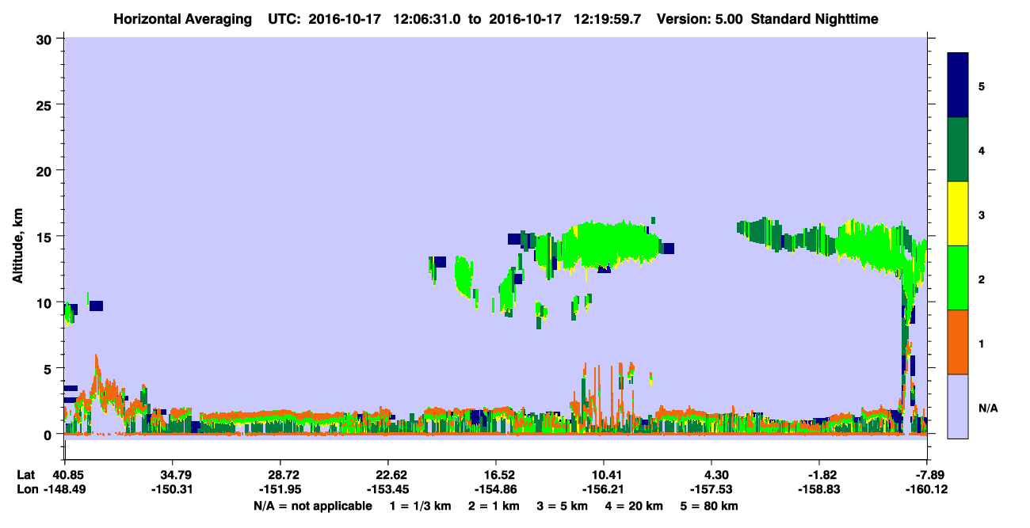The height and width of the screenshot is (528, 1030).
Task: Click the colorbar label N/A
Action: click(988, 408)
